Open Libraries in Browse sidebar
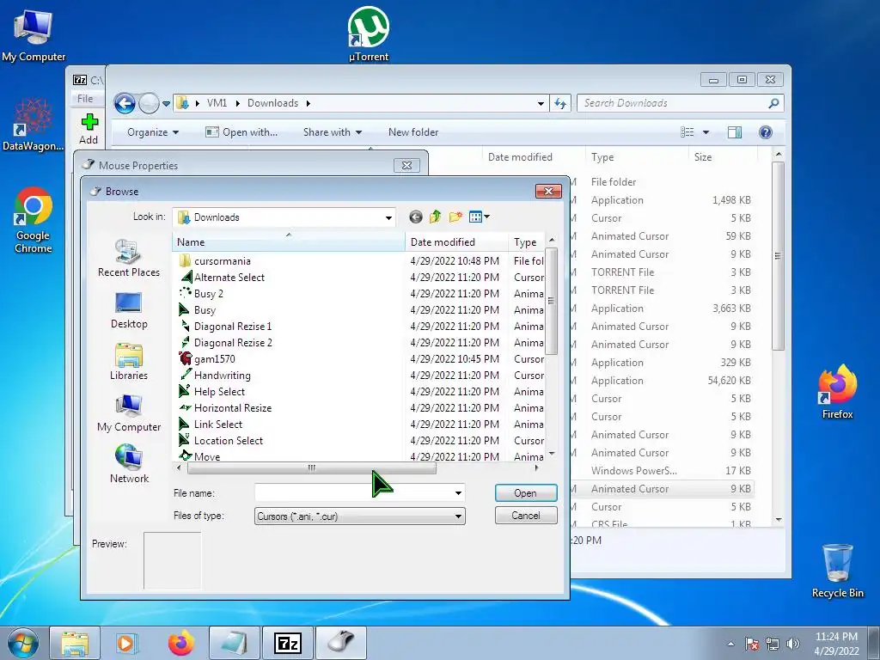880x660 pixels. pos(129,362)
